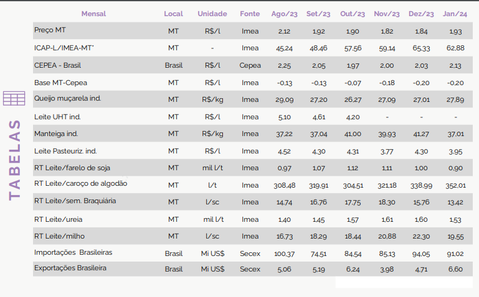479x297 pixels.
Task: Select the Mensal column header
Action: (x=93, y=14)
